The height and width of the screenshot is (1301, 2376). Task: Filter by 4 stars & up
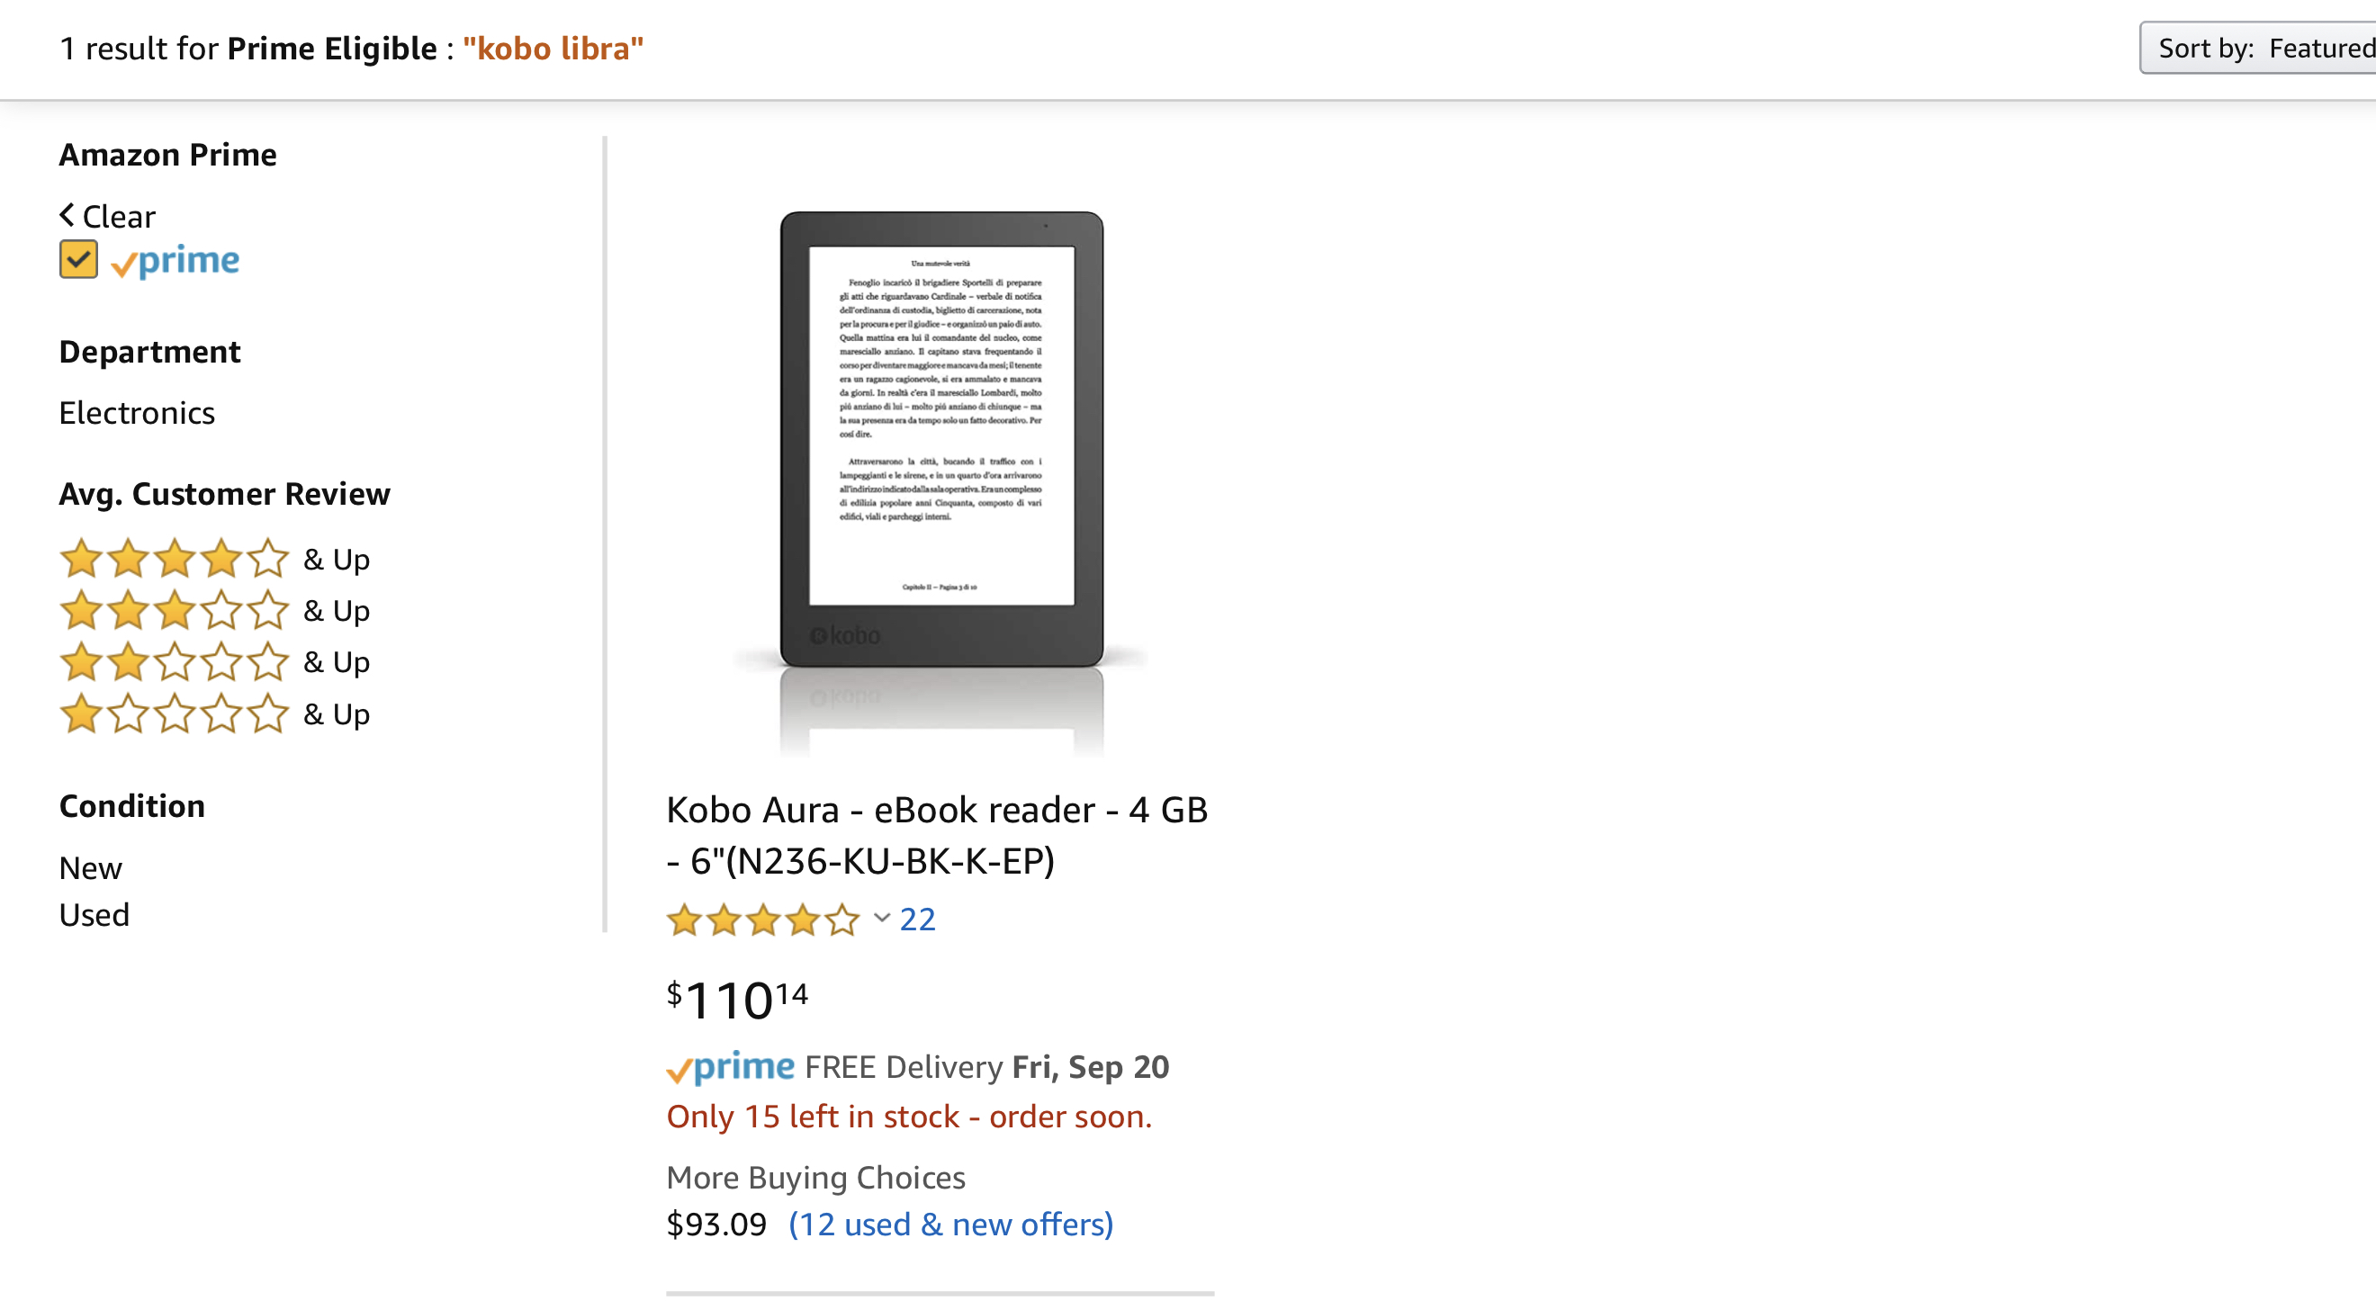pyautogui.click(x=214, y=559)
